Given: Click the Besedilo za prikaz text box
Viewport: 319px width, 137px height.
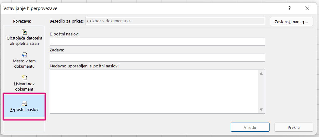Looking at the screenshot, I should click(x=175, y=21).
